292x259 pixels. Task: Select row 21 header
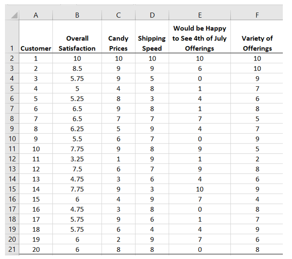click(12, 249)
